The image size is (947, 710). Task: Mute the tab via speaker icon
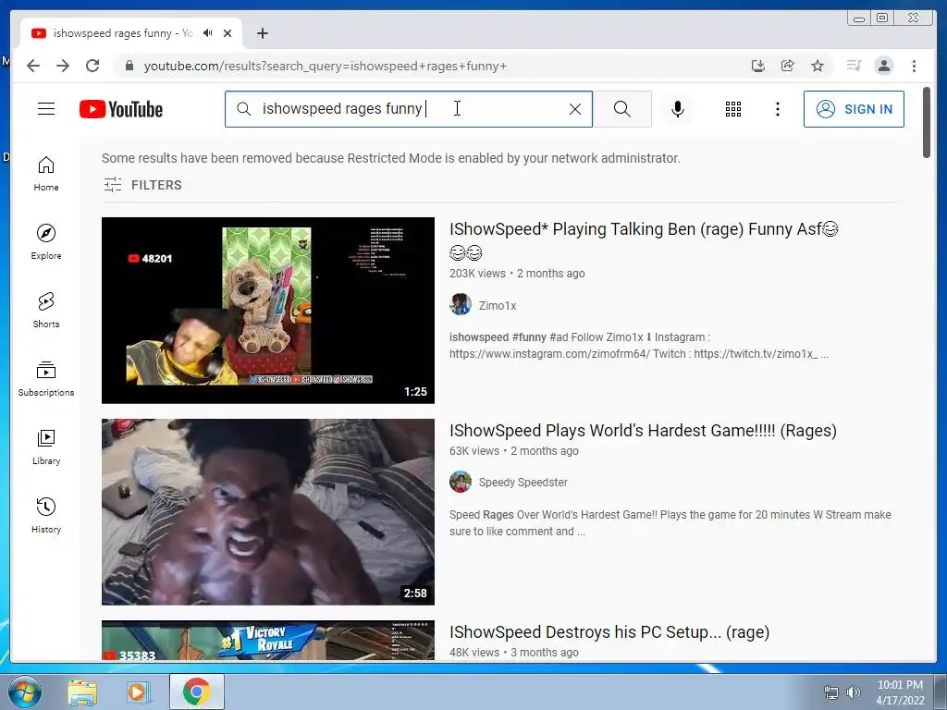[208, 33]
